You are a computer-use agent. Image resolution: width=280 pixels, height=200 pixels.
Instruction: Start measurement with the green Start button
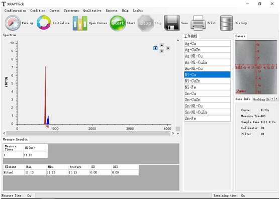click(117, 23)
